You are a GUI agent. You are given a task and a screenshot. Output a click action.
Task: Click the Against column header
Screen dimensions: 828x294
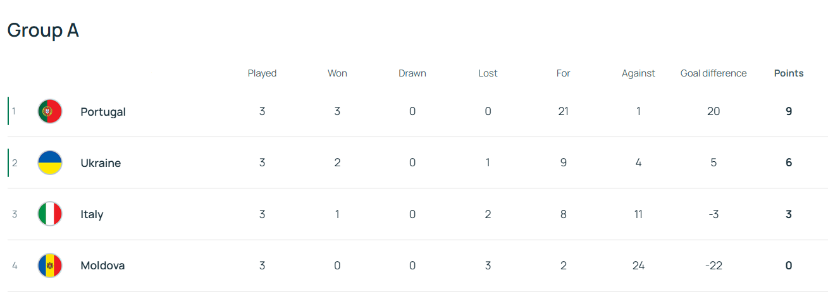638,73
